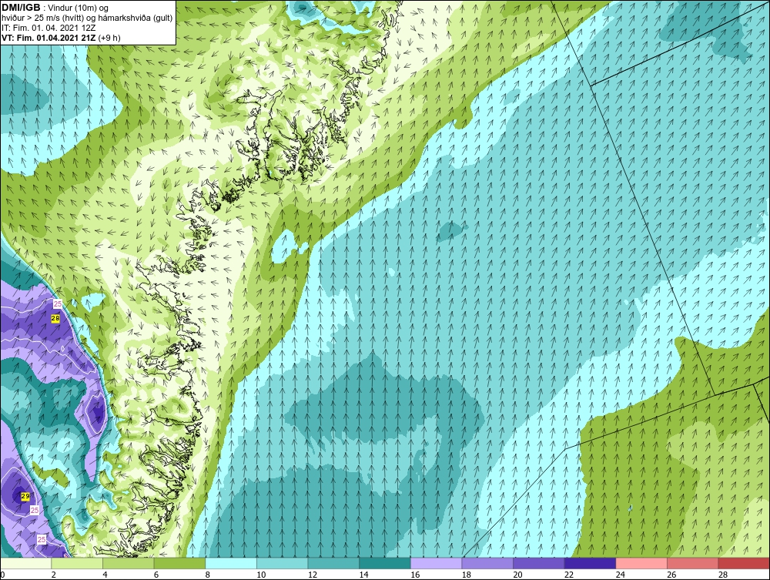The height and width of the screenshot is (580, 770).
Task: Pick the 14–16 m/s dark teal swatch
Action: [384, 563]
